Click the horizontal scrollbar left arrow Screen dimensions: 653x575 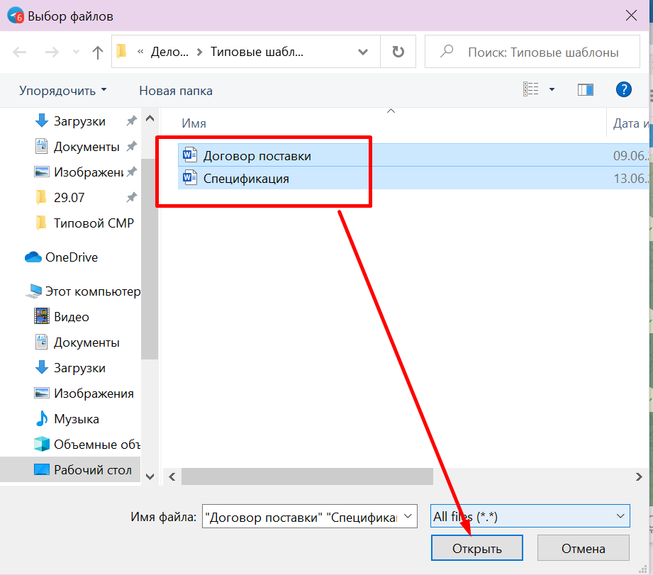tap(172, 476)
